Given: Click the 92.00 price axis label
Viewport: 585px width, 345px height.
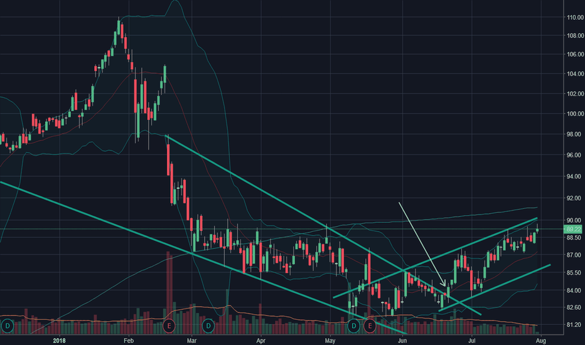Looking at the screenshot, I should pos(575,198).
